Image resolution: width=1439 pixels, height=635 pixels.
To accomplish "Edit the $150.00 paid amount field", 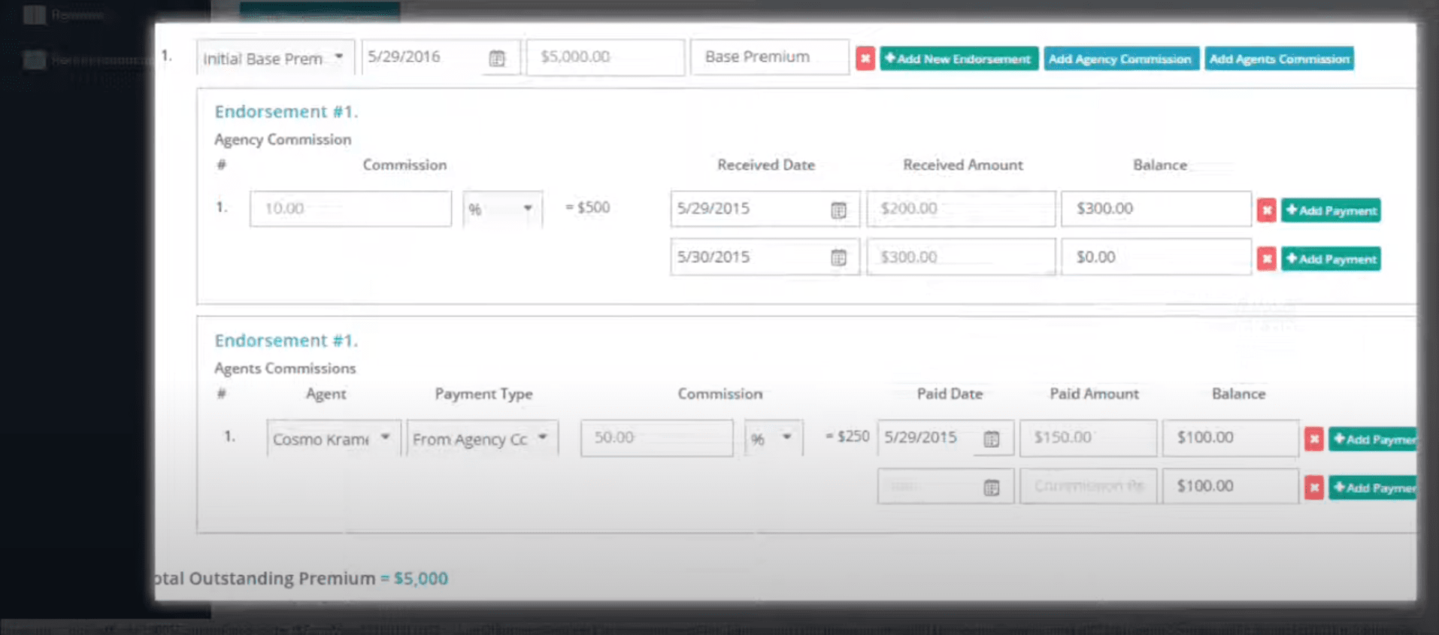I will (1088, 438).
